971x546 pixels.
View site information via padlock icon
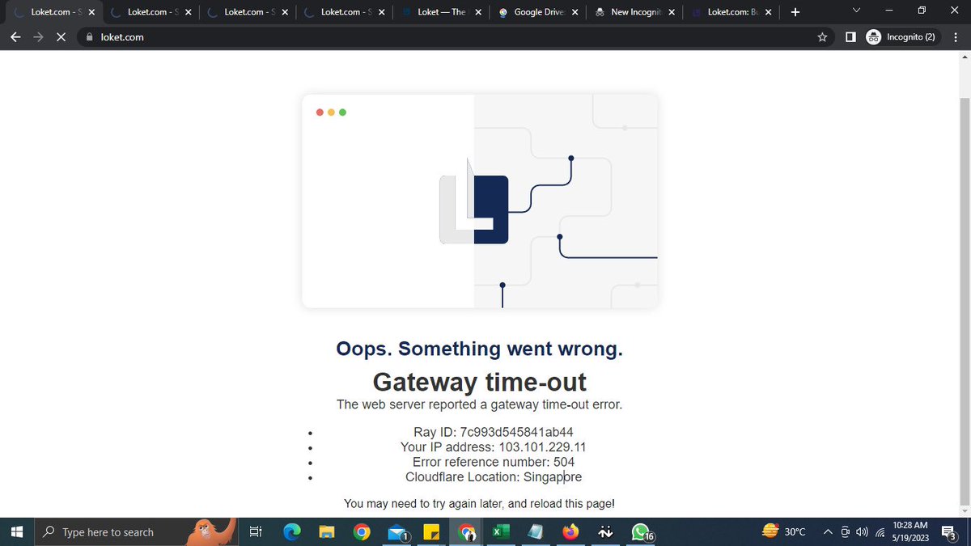pos(90,36)
